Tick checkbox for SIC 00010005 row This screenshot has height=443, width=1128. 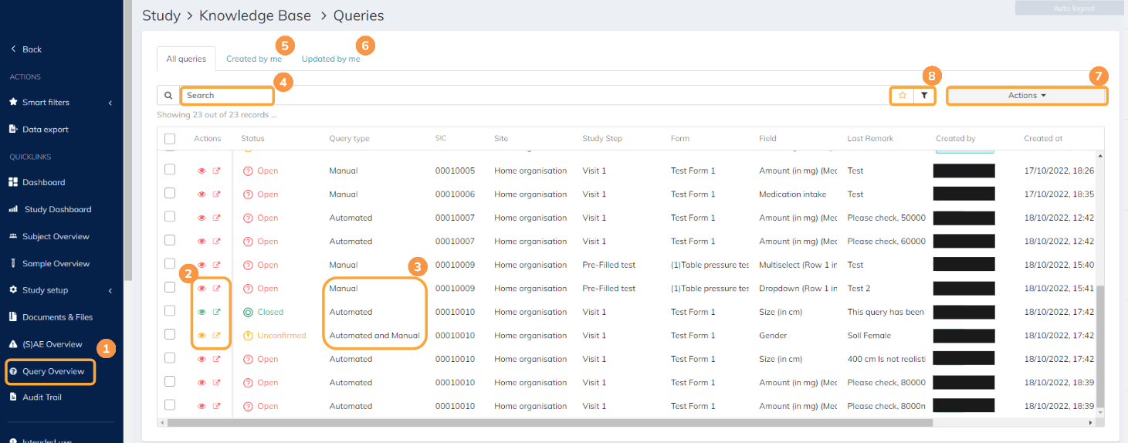tap(170, 170)
